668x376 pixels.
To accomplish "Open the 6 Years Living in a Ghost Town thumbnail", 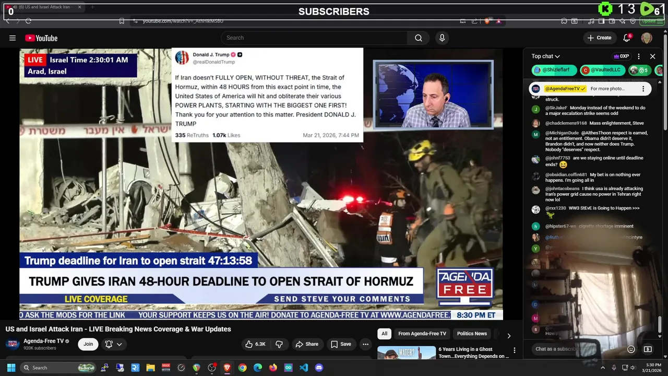I will [407, 353].
